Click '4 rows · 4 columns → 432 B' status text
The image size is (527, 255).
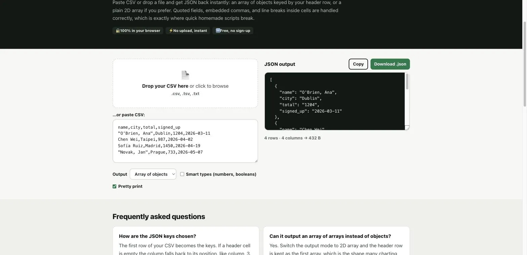[292, 138]
